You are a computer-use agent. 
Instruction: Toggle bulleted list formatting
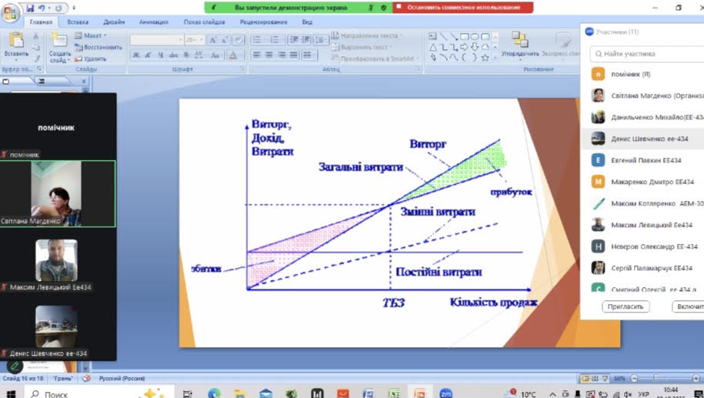tap(256, 38)
